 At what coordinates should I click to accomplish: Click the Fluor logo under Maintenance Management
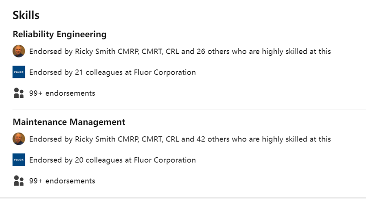(19, 160)
